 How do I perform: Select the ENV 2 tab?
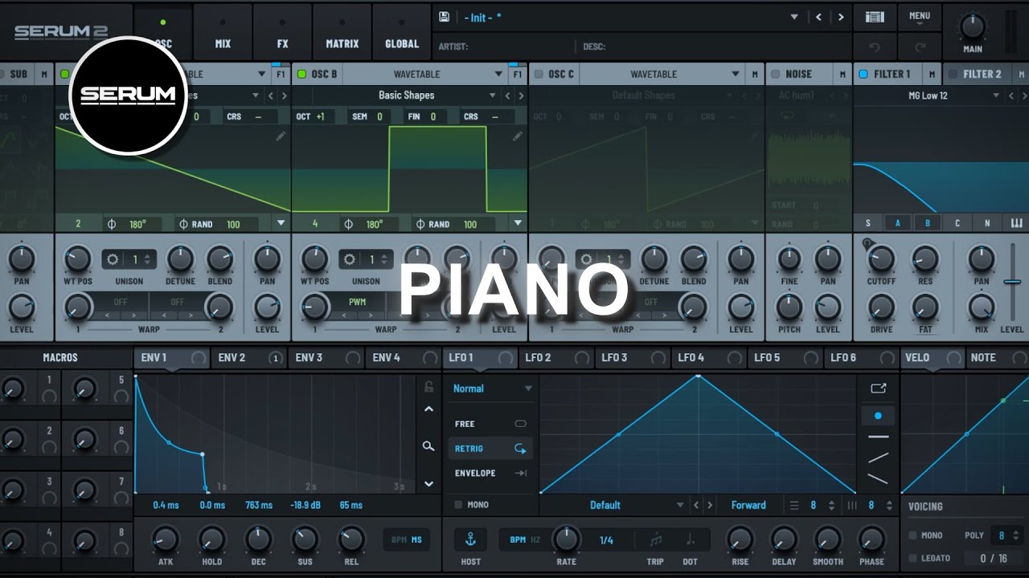click(249, 358)
